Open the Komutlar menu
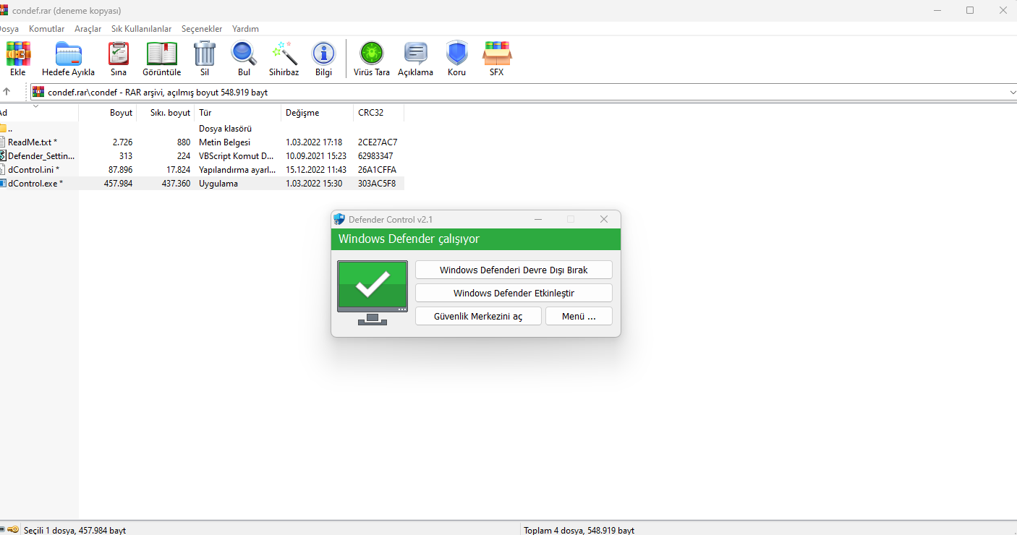The width and height of the screenshot is (1017, 535). coord(47,29)
